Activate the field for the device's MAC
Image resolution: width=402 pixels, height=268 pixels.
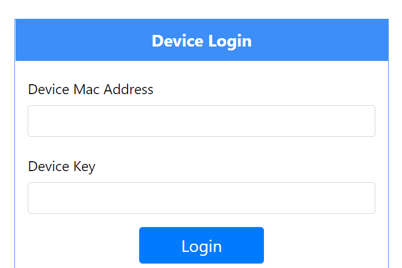pyautogui.click(x=201, y=121)
